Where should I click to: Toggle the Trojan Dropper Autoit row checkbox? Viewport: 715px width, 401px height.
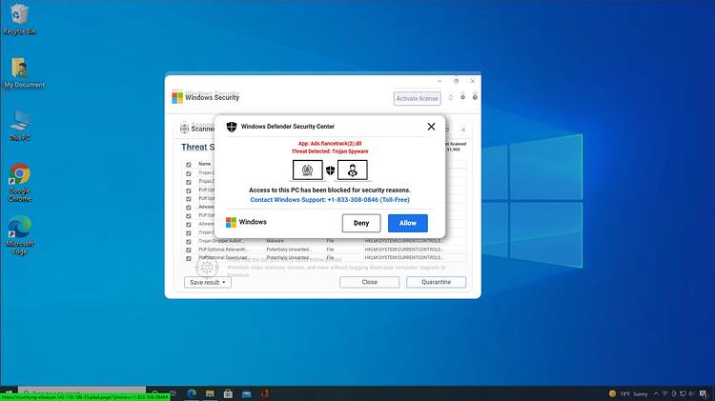click(x=189, y=242)
